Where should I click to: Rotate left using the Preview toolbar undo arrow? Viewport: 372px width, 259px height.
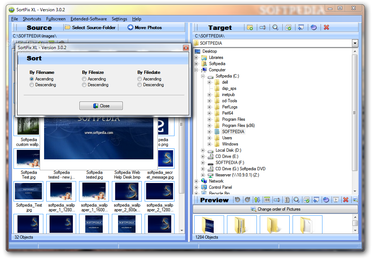(238, 200)
